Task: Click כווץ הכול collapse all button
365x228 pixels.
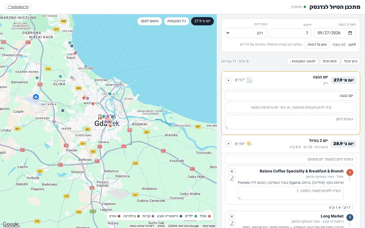Action: [351, 61]
